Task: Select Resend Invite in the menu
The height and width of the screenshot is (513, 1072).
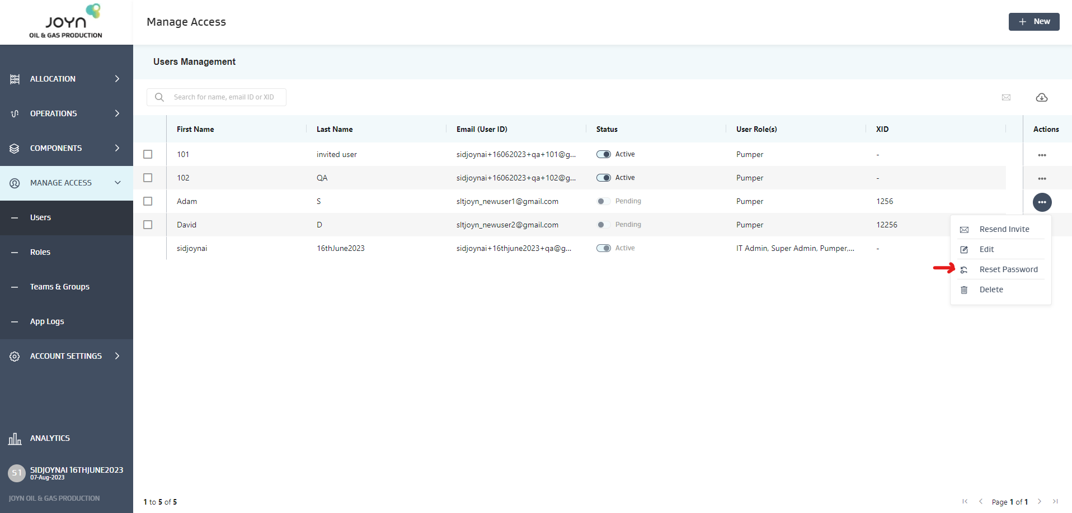Action: 1004,229
